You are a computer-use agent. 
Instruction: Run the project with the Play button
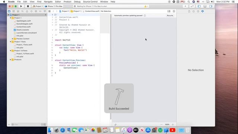point(21,6)
